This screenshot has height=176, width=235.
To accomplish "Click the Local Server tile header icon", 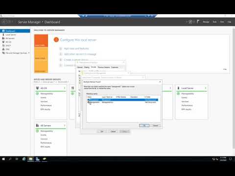I will click(x=178, y=88).
